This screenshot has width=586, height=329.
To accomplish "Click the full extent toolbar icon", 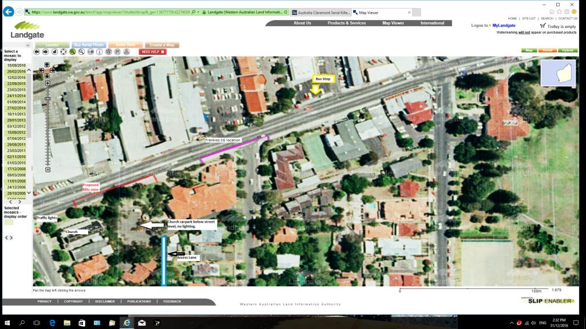I will pyautogui.click(x=64, y=51).
